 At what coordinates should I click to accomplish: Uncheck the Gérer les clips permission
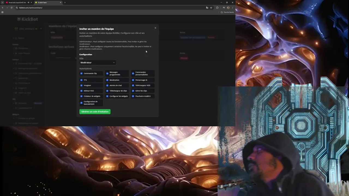[133, 91]
